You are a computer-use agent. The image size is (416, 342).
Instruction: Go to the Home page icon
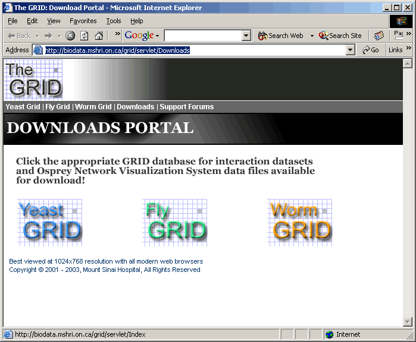click(99, 36)
